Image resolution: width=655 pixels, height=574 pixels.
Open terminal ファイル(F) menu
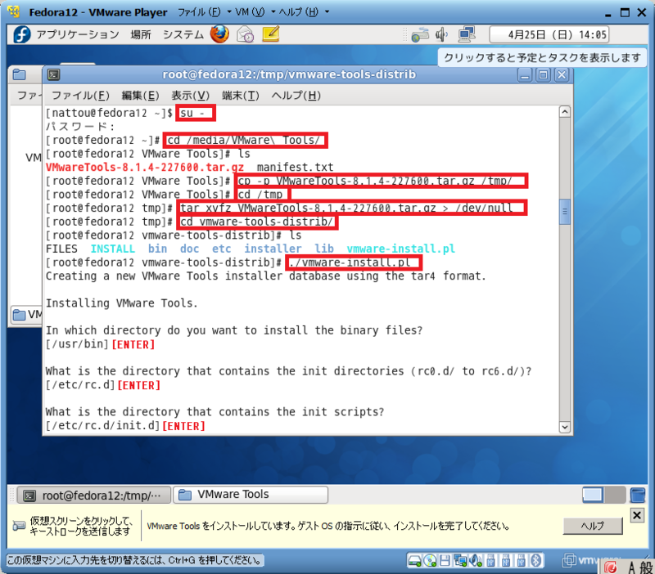pyautogui.click(x=80, y=96)
